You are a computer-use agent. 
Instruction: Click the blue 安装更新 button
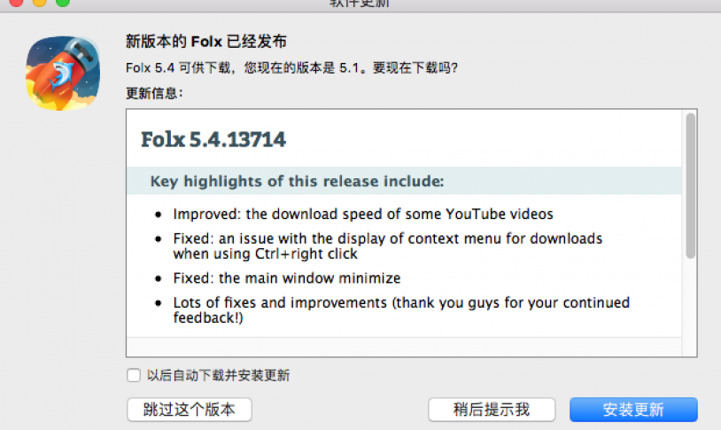tap(633, 410)
